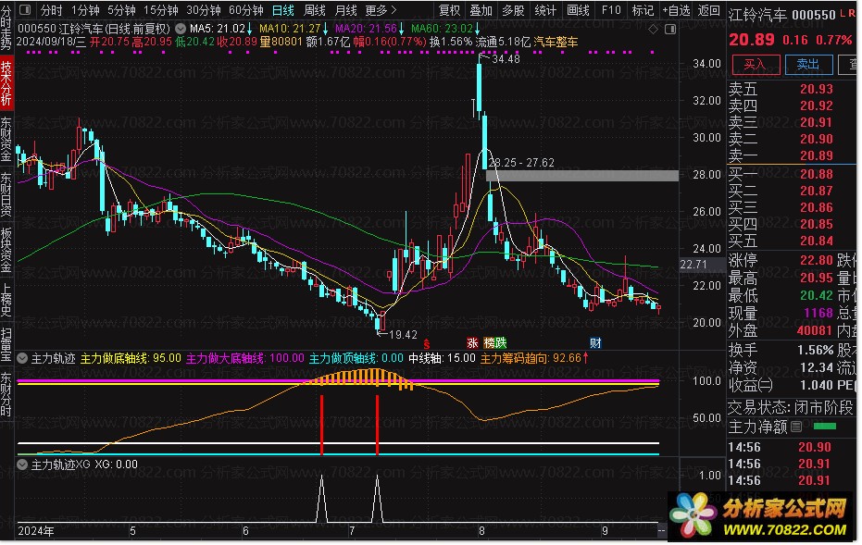Click the red S marker under chart
862x545 pixels.
[x=427, y=344]
